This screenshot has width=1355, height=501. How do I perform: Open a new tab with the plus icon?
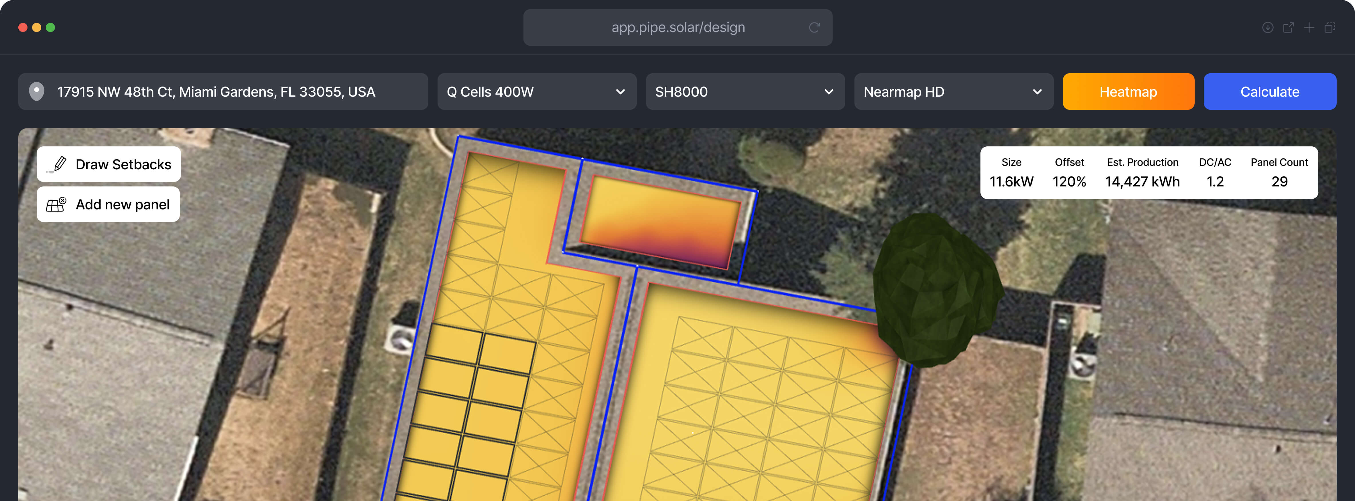1309,27
